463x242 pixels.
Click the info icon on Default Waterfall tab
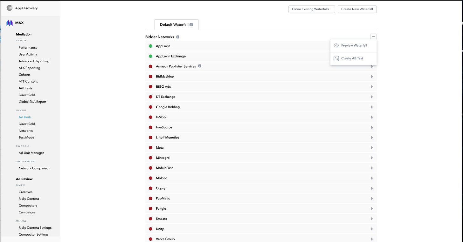click(x=191, y=24)
